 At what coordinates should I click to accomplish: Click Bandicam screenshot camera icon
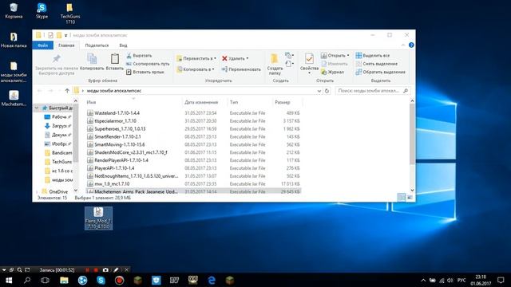point(105,269)
